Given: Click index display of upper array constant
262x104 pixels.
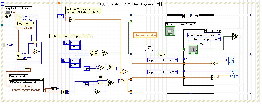Looking at the screenshot, I should 66,43.
